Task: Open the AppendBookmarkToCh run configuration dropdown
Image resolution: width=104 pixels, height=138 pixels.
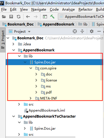Action: point(81,17)
